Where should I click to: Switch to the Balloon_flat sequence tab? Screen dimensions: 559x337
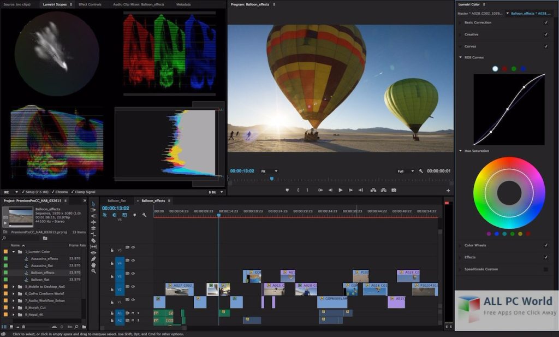(117, 200)
